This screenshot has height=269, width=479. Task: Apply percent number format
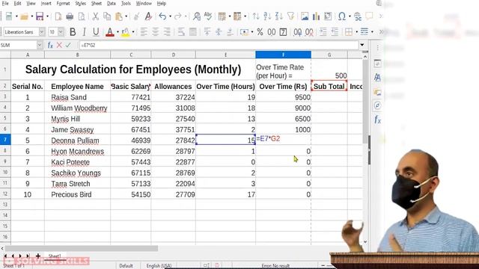[260, 31]
